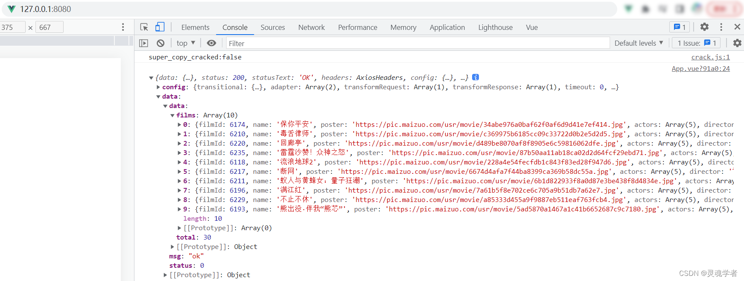Expand film entry 3 with filmId 6235

(x=179, y=153)
